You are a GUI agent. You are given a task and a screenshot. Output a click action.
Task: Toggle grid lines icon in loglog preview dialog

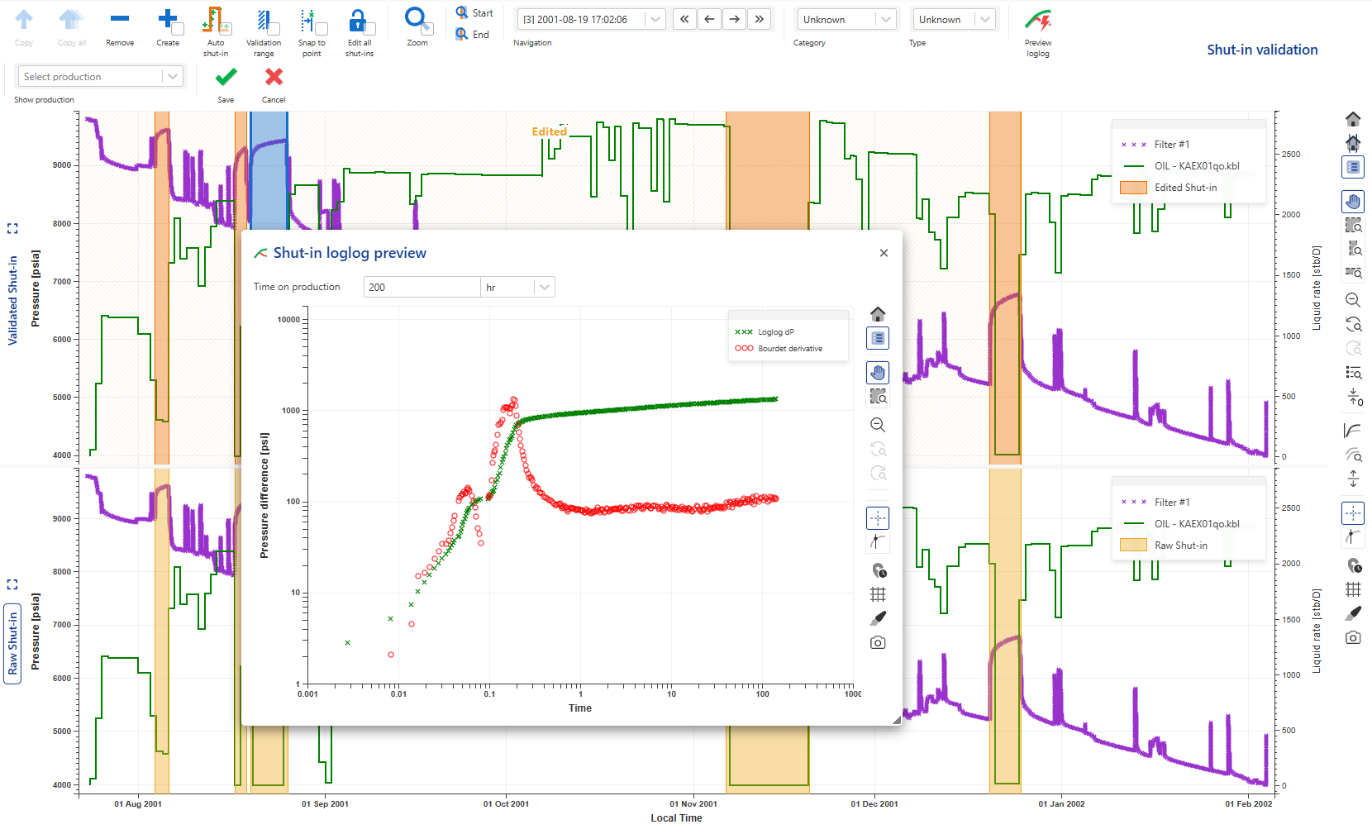tap(878, 593)
